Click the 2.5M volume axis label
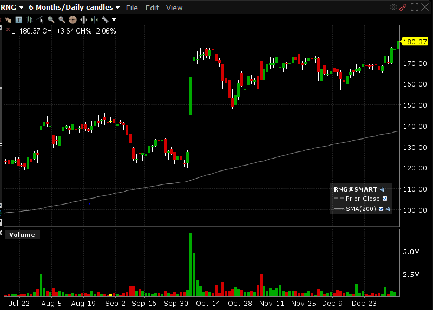 click(x=411, y=274)
